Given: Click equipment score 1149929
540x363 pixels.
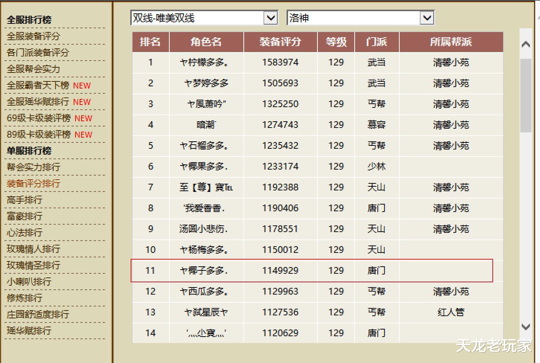Looking at the screenshot, I should (x=280, y=271).
